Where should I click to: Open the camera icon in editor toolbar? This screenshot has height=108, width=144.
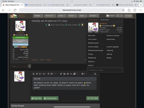point(68,74)
